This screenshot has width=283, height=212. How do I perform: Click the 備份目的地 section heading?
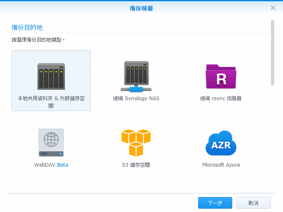coord(27,27)
